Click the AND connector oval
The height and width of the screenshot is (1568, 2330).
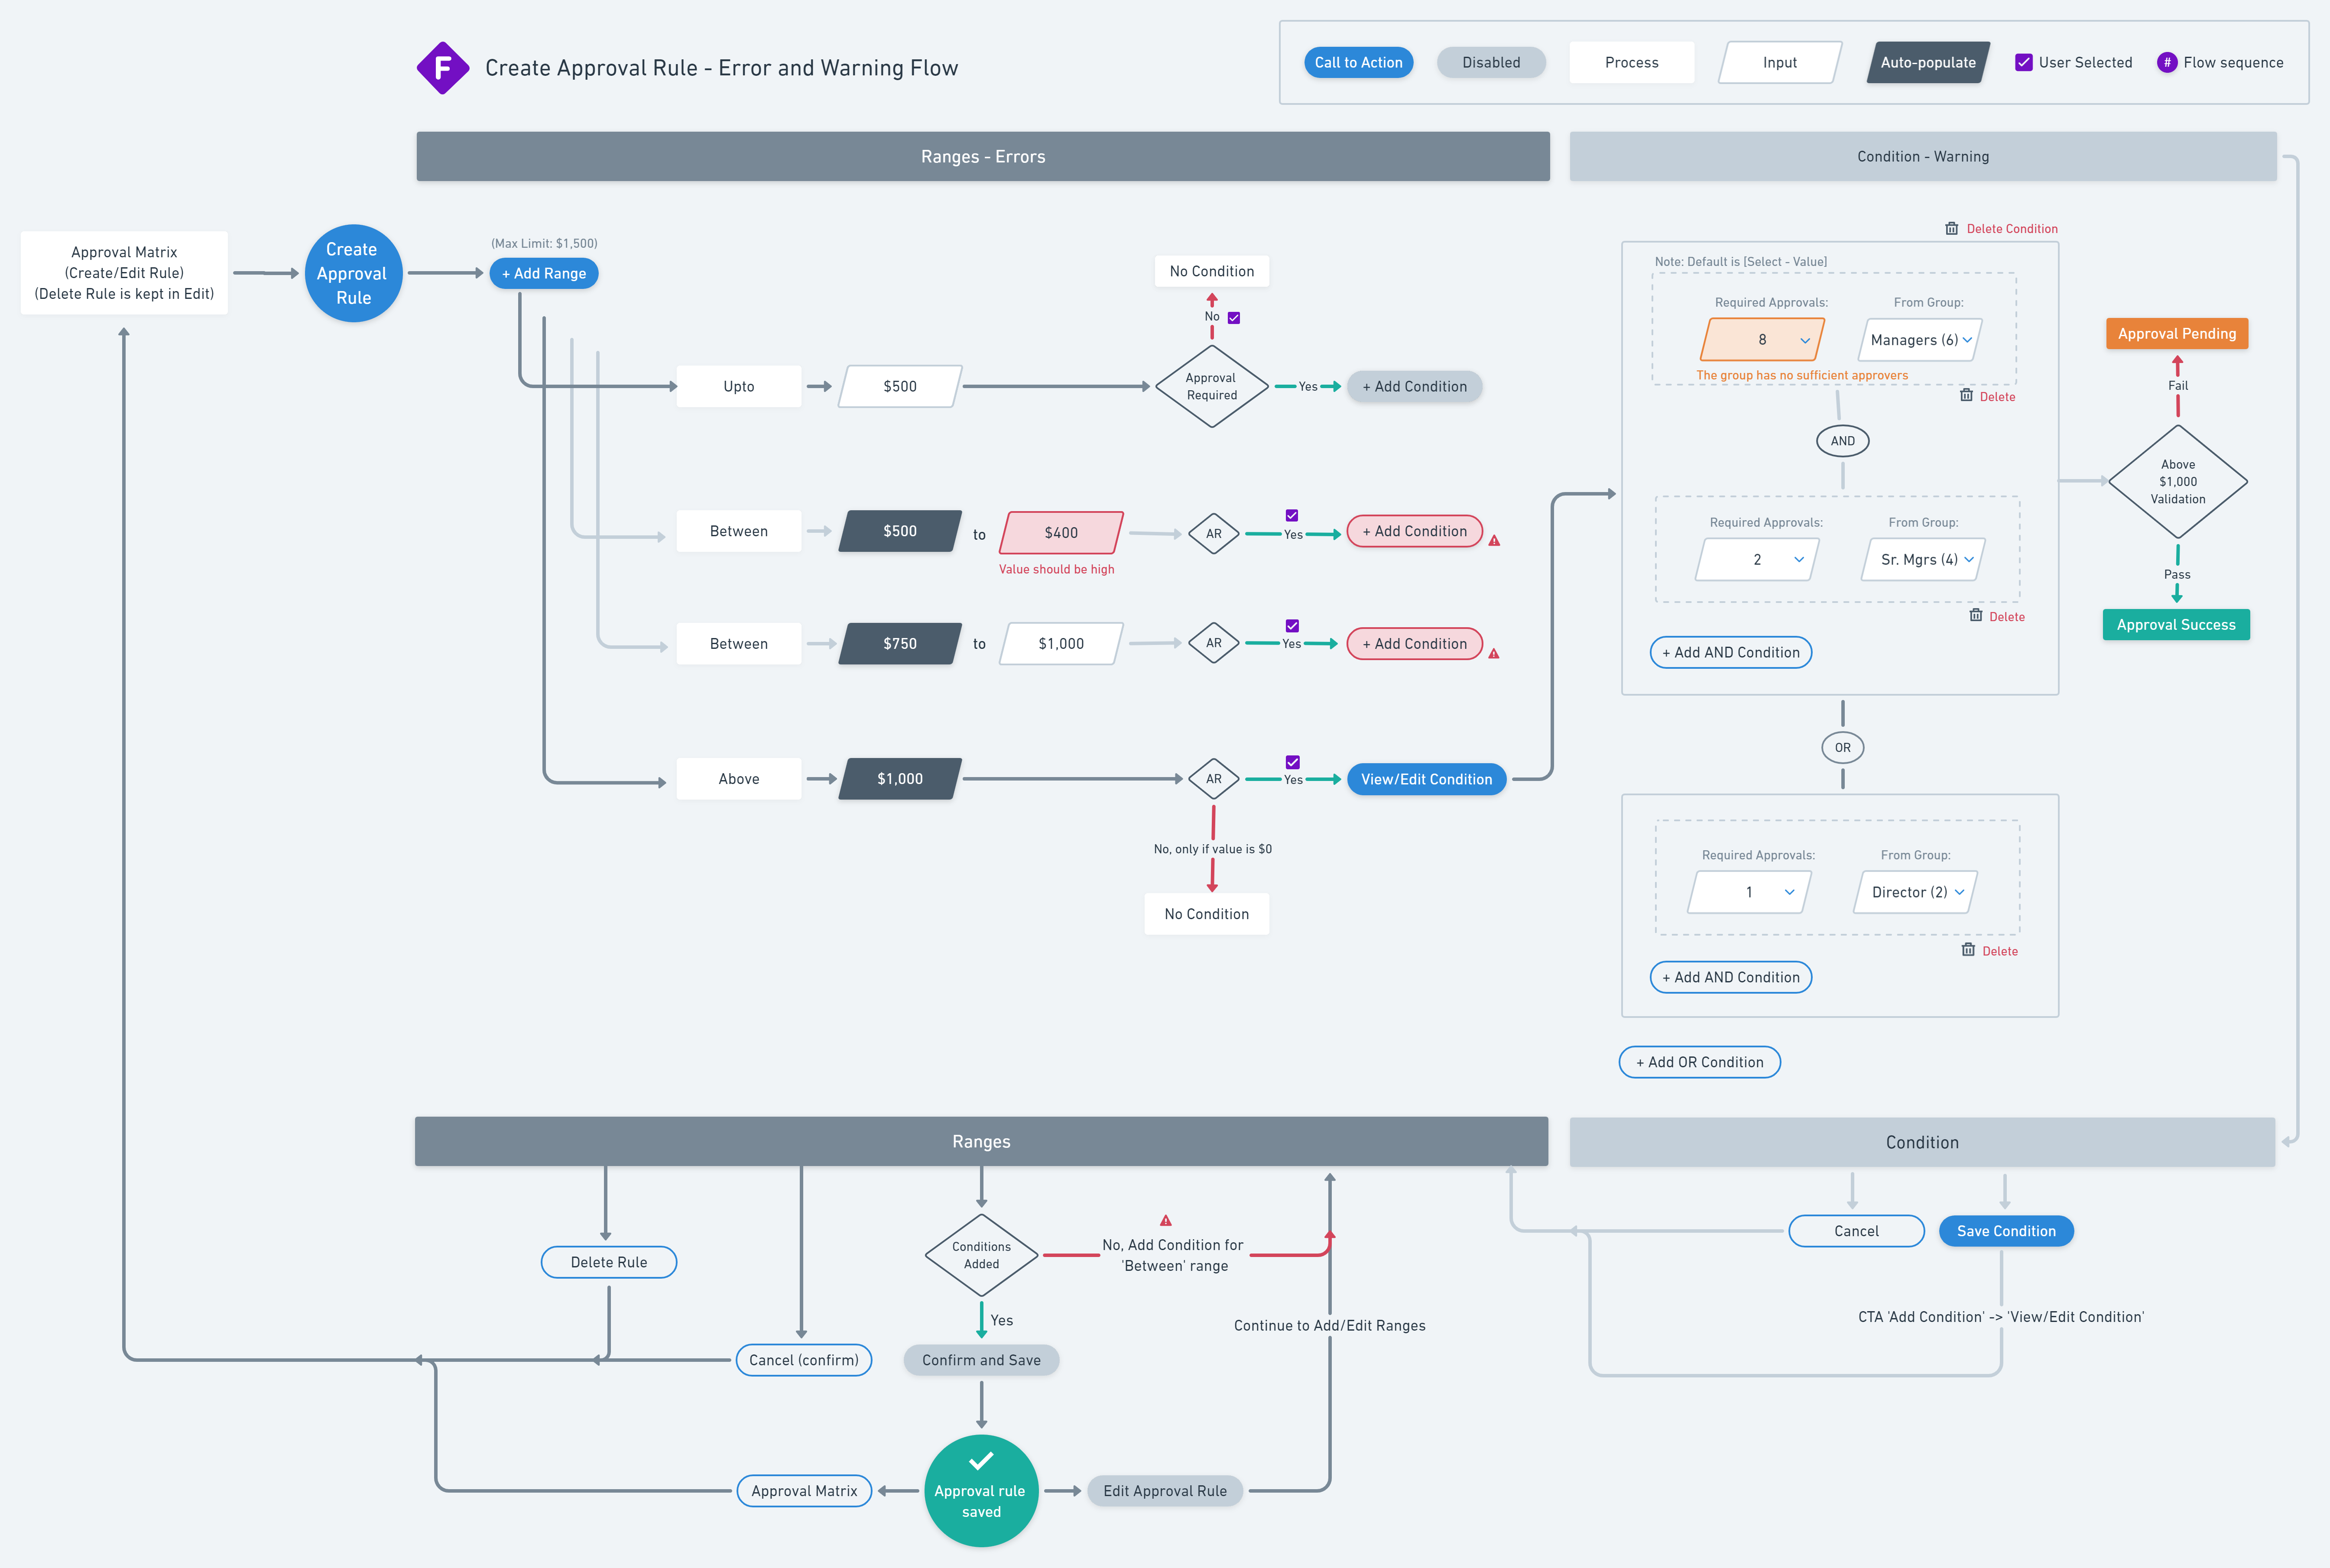coord(1842,441)
